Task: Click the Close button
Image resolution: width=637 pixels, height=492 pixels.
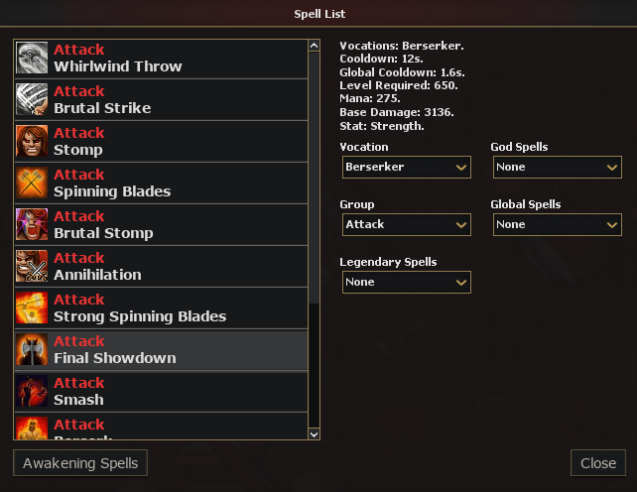Action: point(598,463)
